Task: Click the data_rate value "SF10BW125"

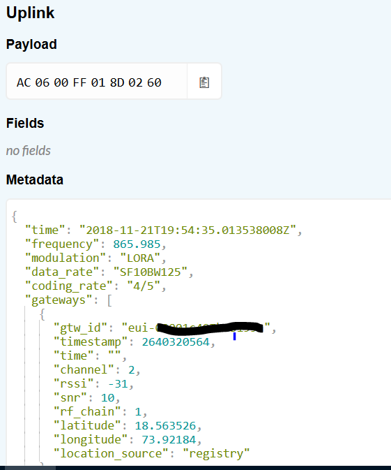Action: click(x=151, y=272)
